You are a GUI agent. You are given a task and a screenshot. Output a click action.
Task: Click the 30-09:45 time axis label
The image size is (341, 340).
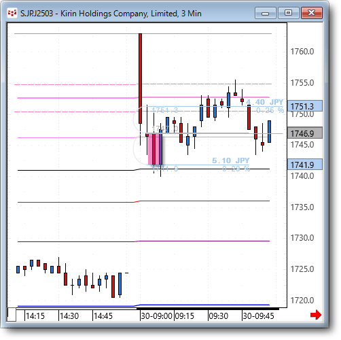click(258, 316)
